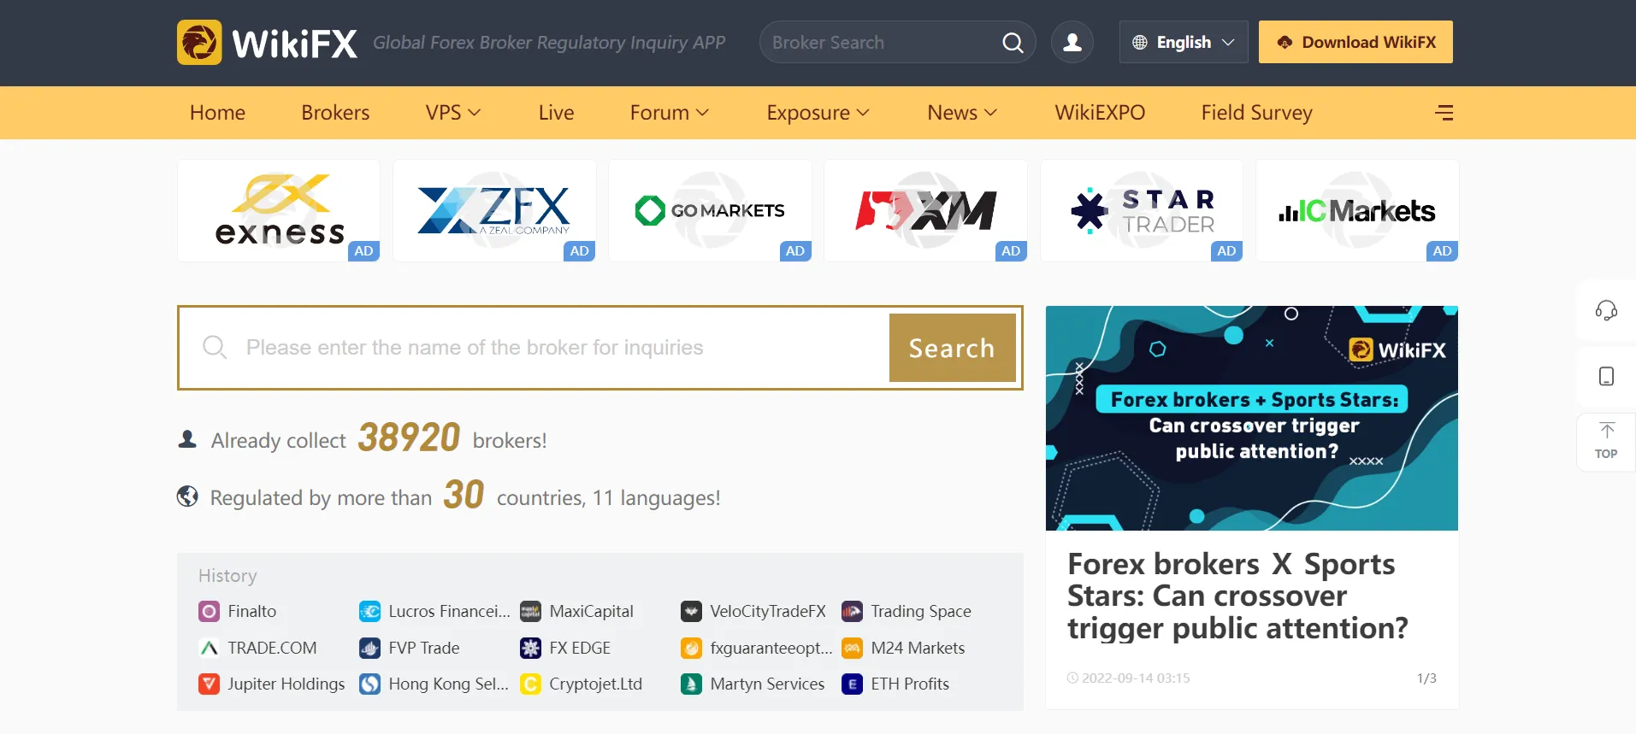The height and width of the screenshot is (734, 1636).
Task: Open the hamburger menu icon in navigation
Action: [1444, 113]
